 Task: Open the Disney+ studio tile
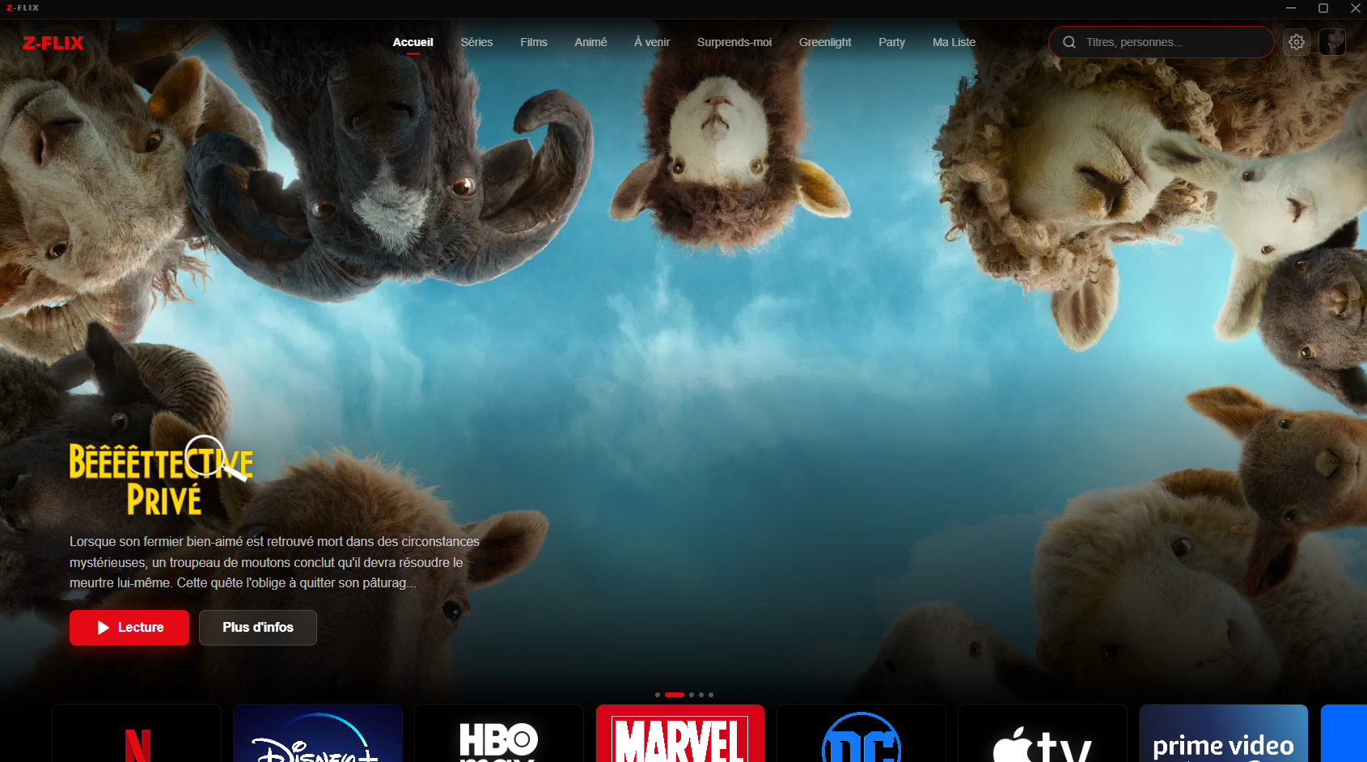pos(318,733)
